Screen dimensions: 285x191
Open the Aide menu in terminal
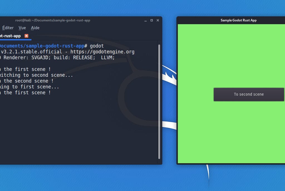tap(35, 28)
